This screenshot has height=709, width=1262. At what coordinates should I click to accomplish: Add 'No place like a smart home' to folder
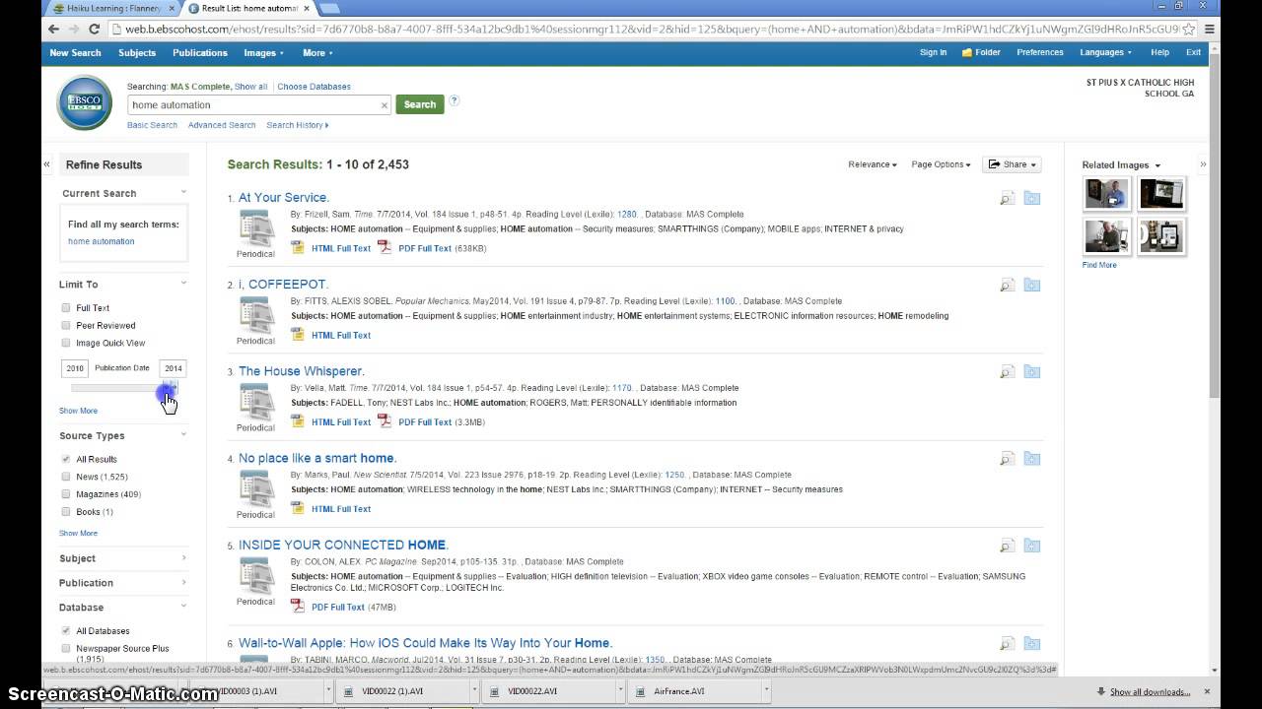click(x=1031, y=459)
